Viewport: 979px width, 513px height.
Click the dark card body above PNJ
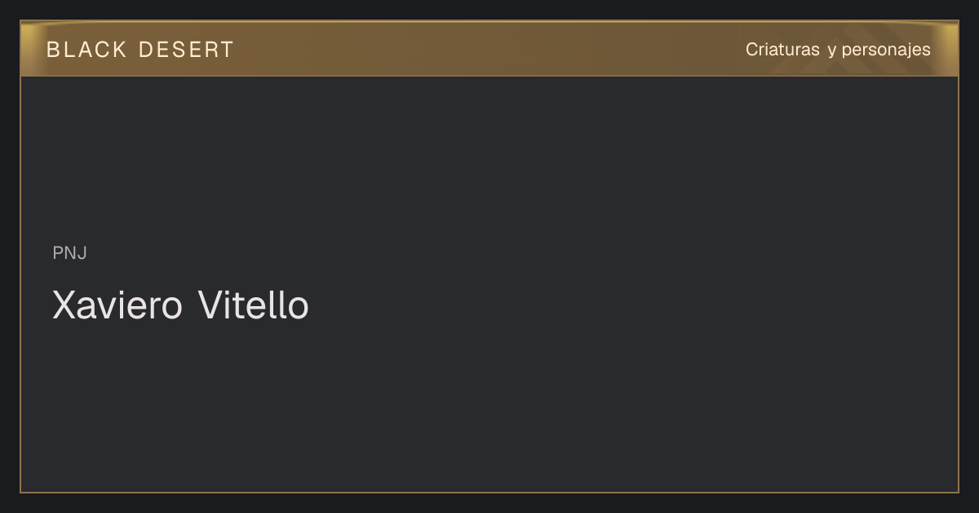pyautogui.click(x=489, y=155)
